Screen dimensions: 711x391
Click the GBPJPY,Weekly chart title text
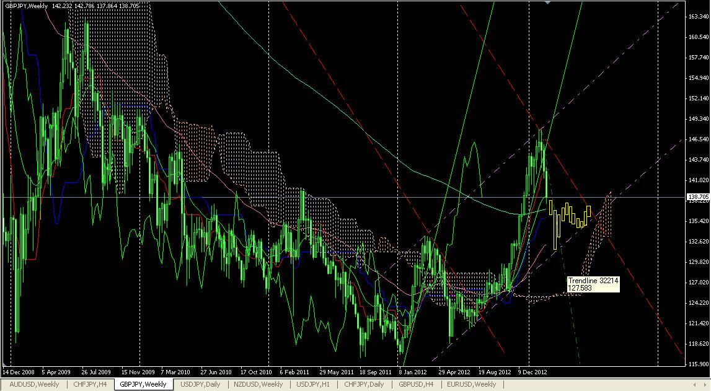pyautogui.click(x=26, y=6)
